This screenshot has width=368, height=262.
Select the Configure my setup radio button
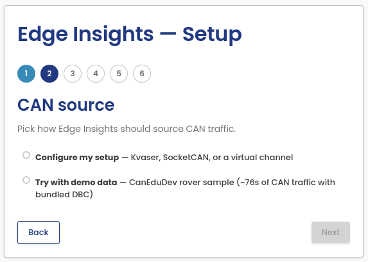pos(26,155)
